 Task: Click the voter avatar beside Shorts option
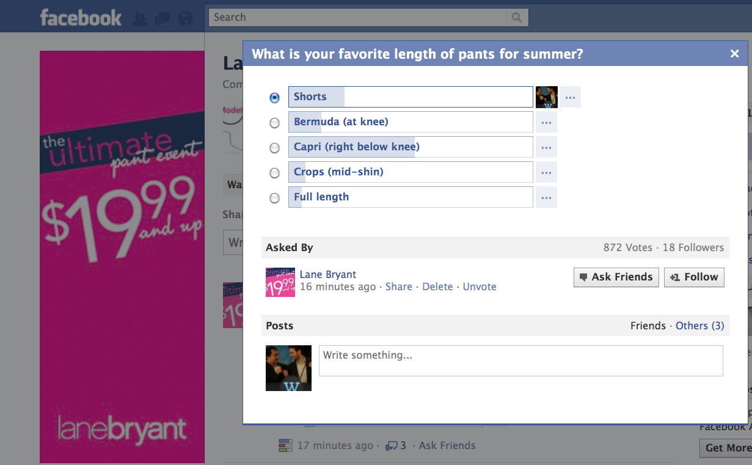coord(547,97)
